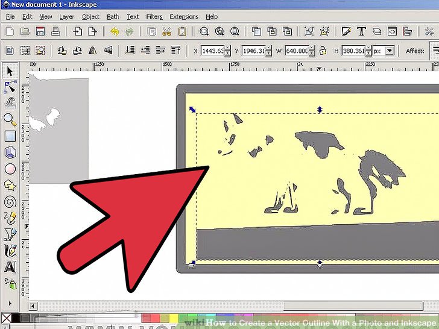Screen dimensions: 439x329
Task: Zoom to fit drawing icon
Action: click(x=219, y=31)
